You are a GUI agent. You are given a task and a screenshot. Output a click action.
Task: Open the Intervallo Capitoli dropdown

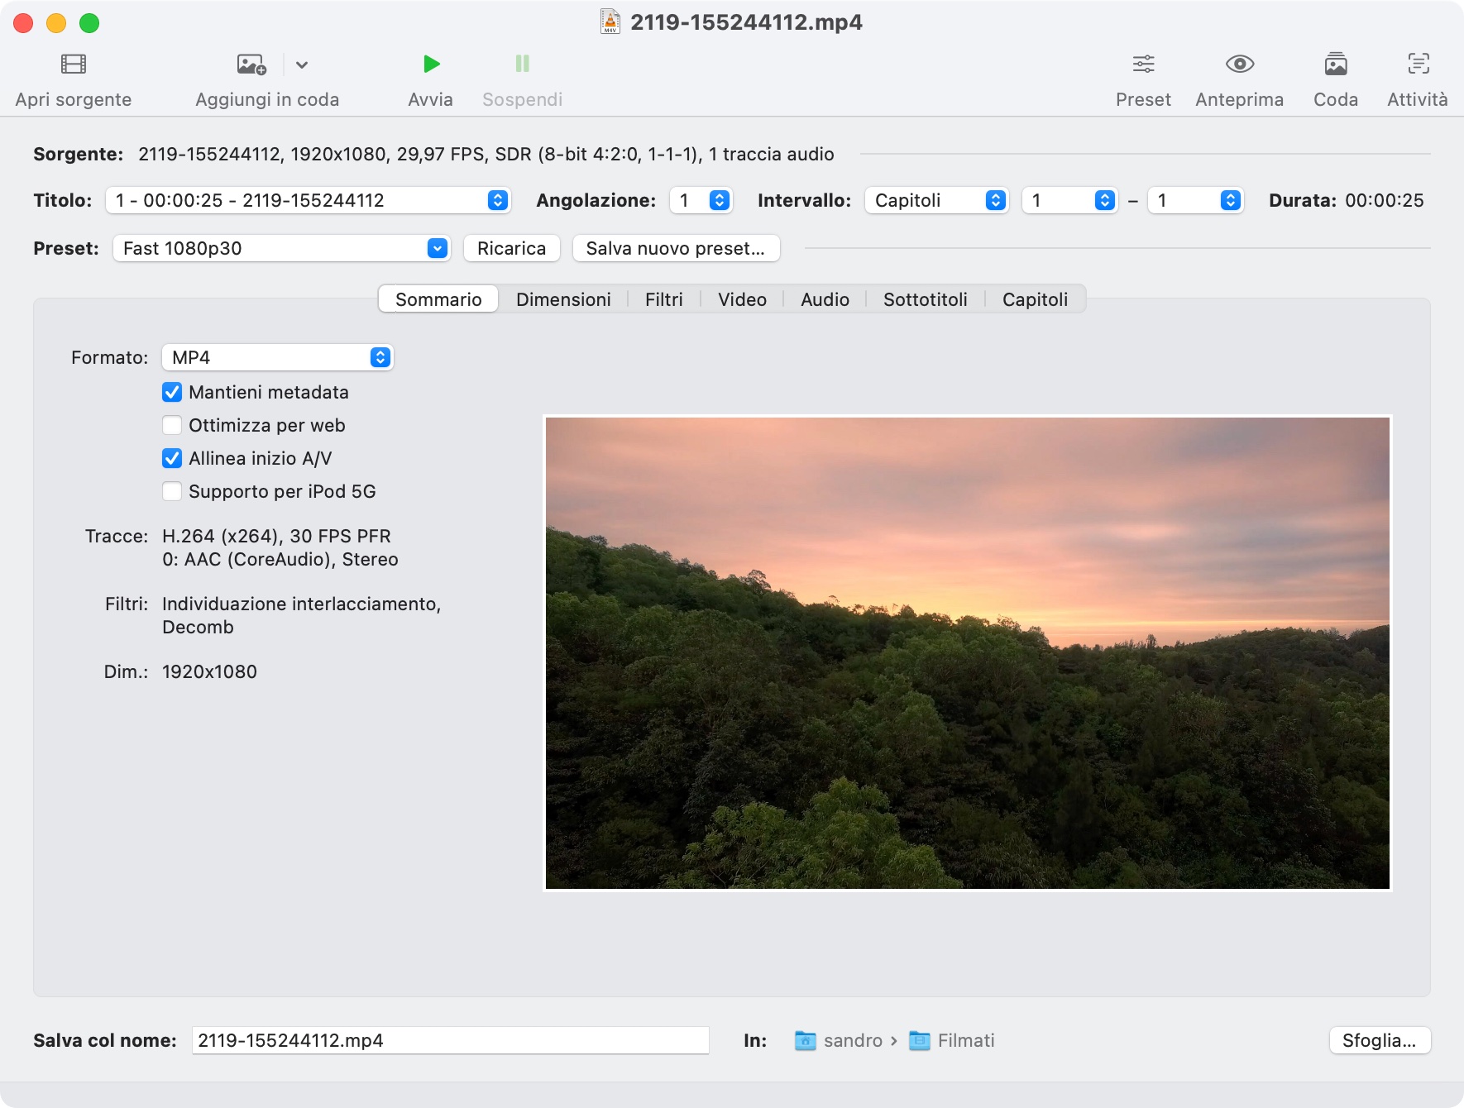936,200
